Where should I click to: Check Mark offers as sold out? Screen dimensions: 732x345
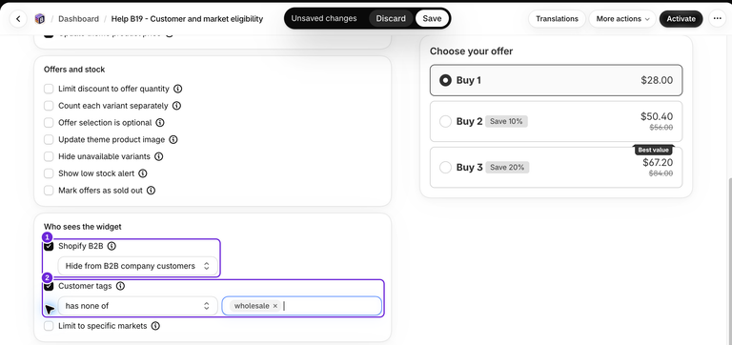(49, 191)
